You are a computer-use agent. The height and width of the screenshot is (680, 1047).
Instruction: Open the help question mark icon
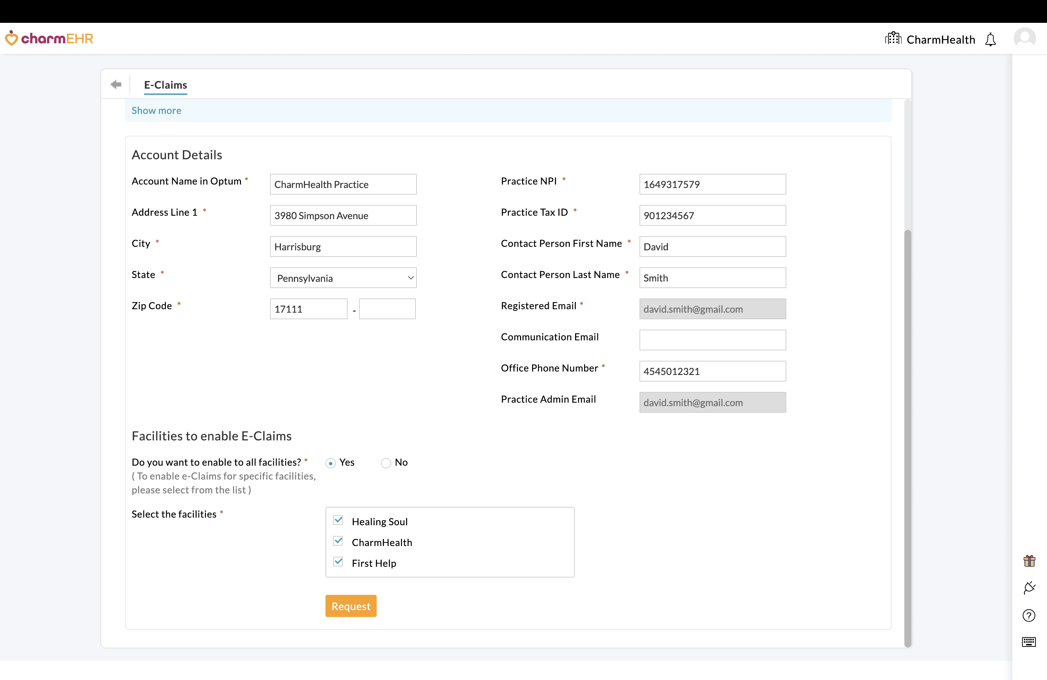click(1029, 615)
